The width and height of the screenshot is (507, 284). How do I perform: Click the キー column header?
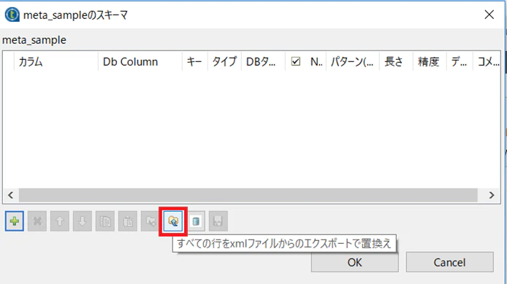pos(195,61)
